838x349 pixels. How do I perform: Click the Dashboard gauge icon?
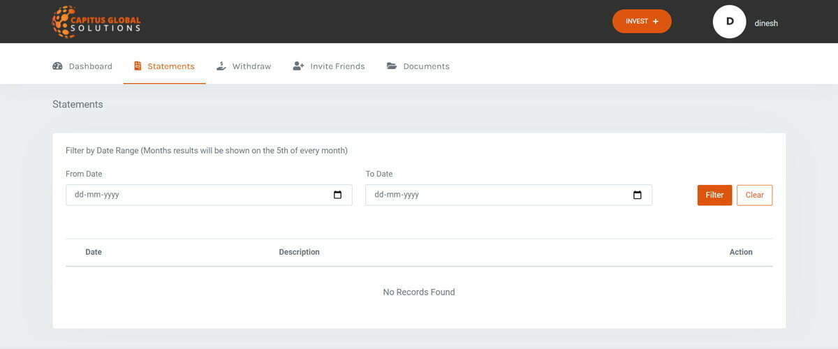pos(57,66)
